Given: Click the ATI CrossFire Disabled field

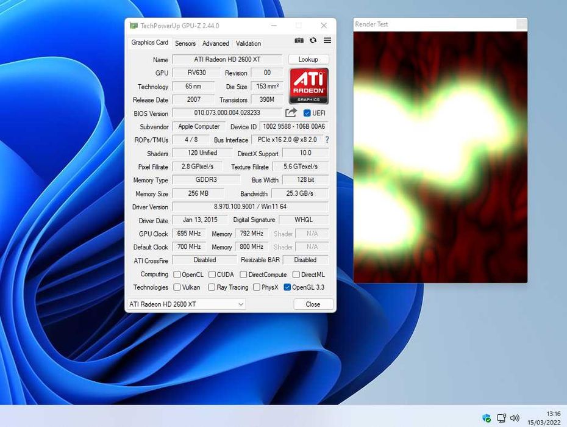Looking at the screenshot, I should (x=205, y=260).
